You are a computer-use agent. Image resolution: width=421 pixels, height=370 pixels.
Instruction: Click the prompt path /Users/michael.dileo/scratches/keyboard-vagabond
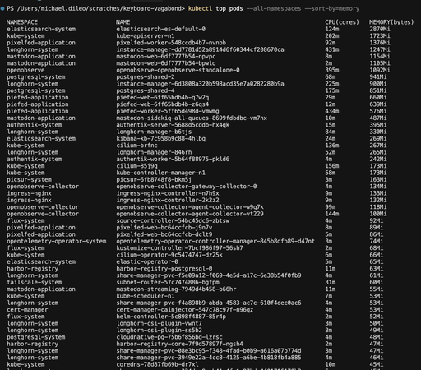pos(99,8)
